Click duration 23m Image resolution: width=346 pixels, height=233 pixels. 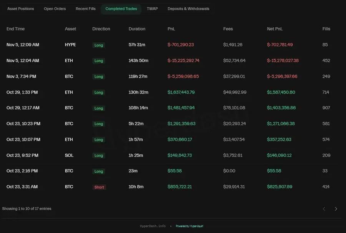[x=133, y=171]
